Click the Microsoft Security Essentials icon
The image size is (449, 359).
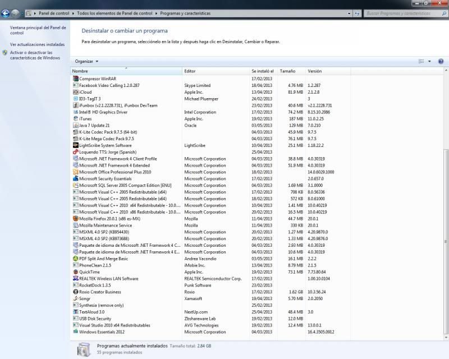point(76,178)
